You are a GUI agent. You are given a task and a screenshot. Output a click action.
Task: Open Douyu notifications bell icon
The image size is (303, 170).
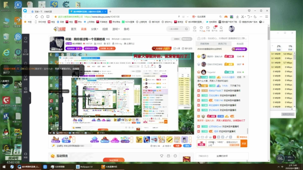(x=221, y=28)
